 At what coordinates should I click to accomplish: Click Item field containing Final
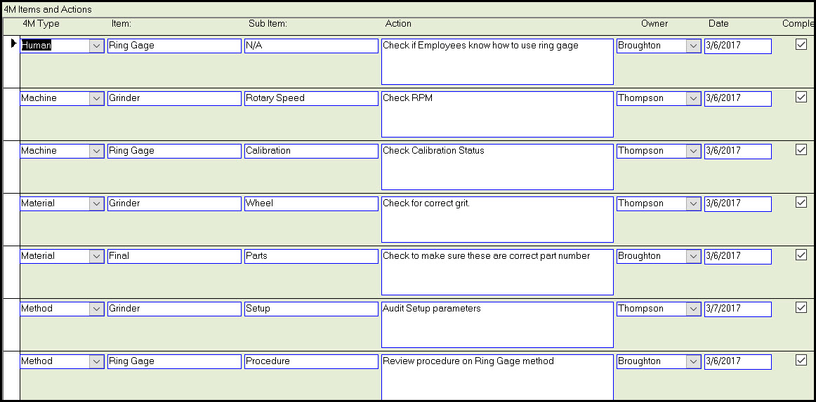click(x=174, y=256)
